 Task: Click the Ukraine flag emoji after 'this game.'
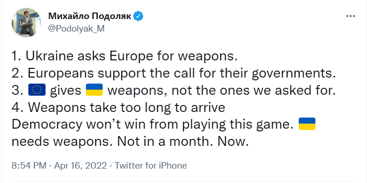click(x=307, y=124)
